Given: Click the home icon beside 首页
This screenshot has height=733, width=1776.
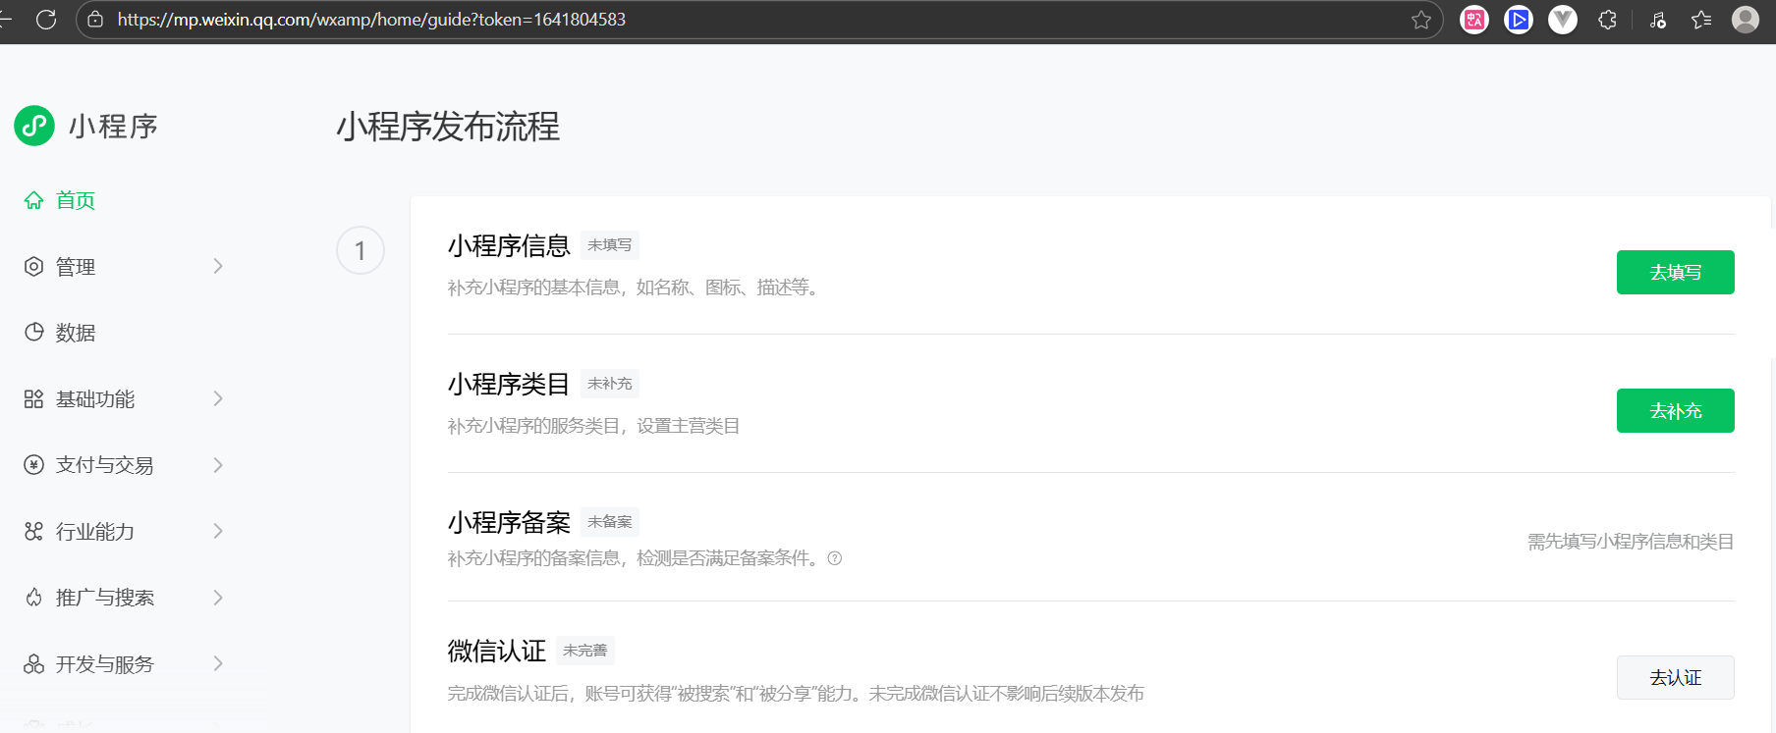Looking at the screenshot, I should [x=34, y=200].
